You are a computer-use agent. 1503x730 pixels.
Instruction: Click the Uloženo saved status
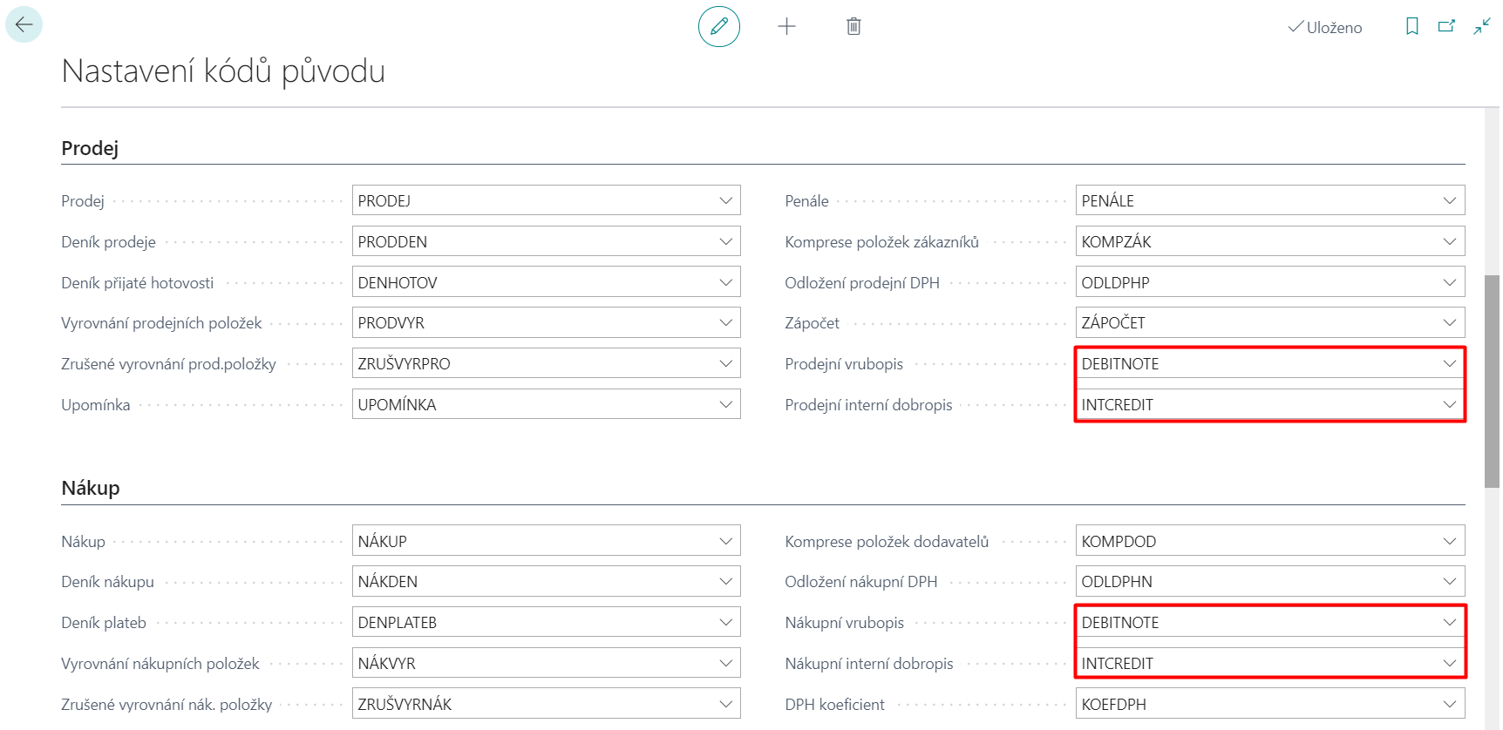(x=1325, y=27)
